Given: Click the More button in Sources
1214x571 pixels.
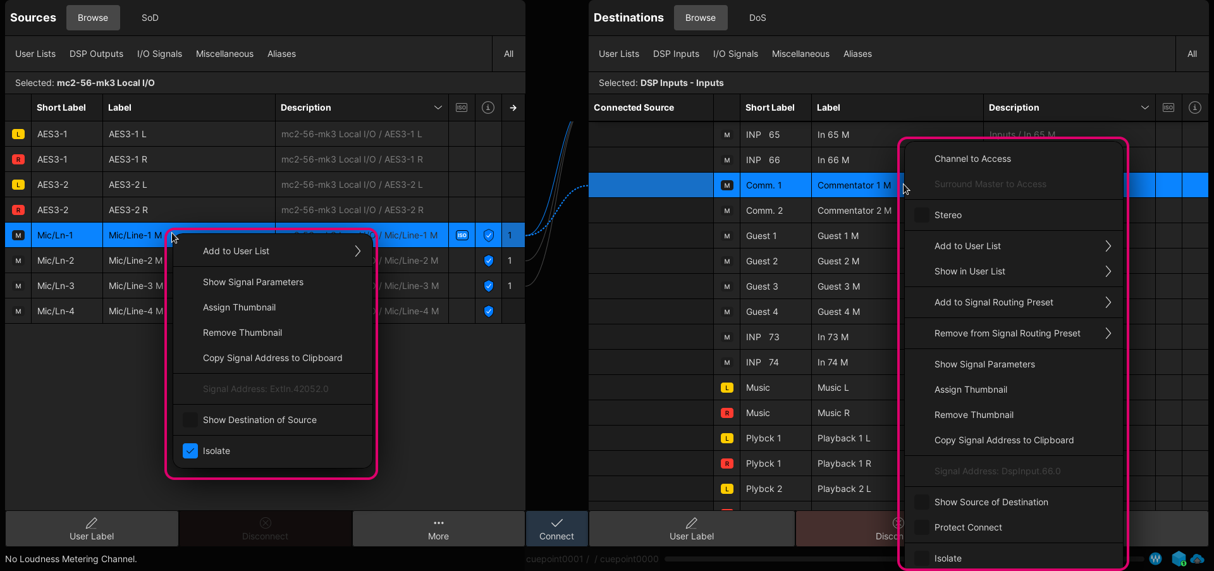Looking at the screenshot, I should point(438,529).
